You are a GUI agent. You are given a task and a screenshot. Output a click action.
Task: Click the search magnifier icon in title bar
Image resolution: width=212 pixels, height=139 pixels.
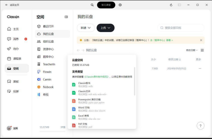pos(92,5)
